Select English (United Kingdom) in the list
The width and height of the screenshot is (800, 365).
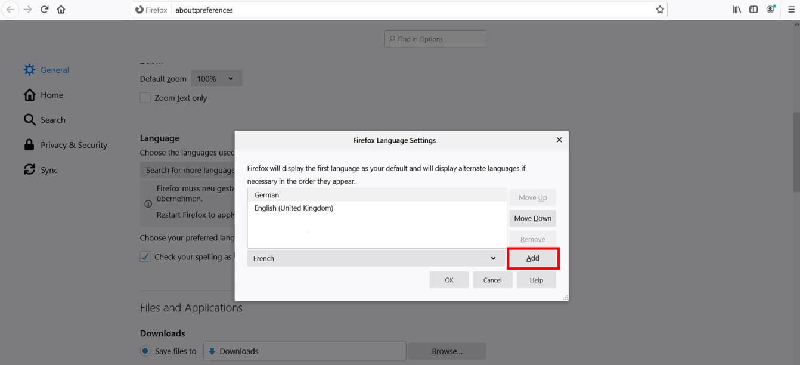[294, 208]
